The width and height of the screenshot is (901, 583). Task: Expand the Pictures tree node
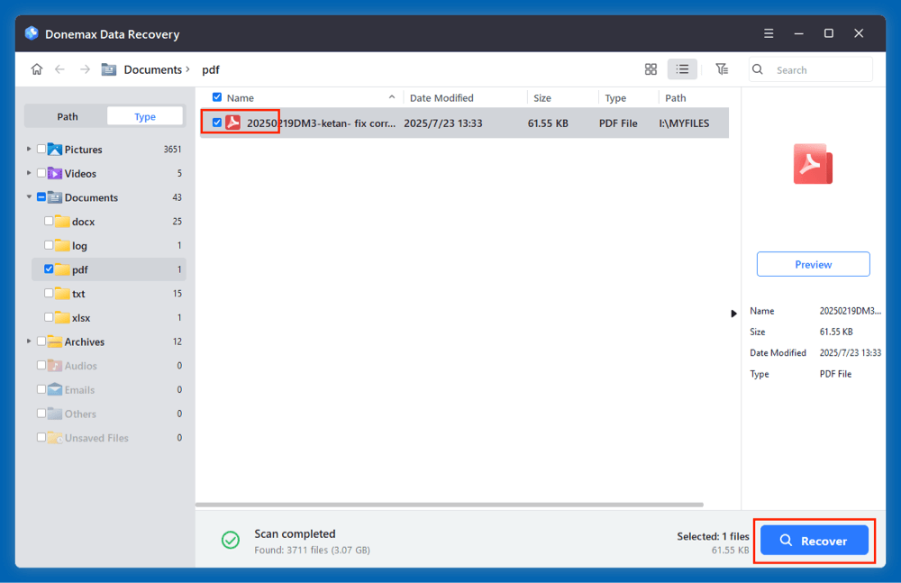click(27, 149)
